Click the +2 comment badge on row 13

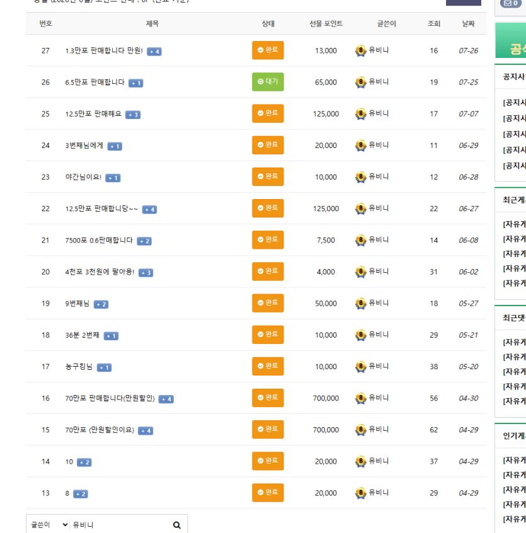tap(81, 494)
